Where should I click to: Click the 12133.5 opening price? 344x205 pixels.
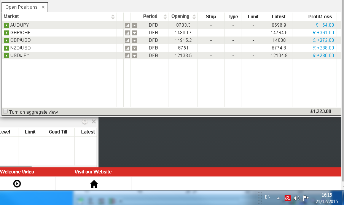183,56
